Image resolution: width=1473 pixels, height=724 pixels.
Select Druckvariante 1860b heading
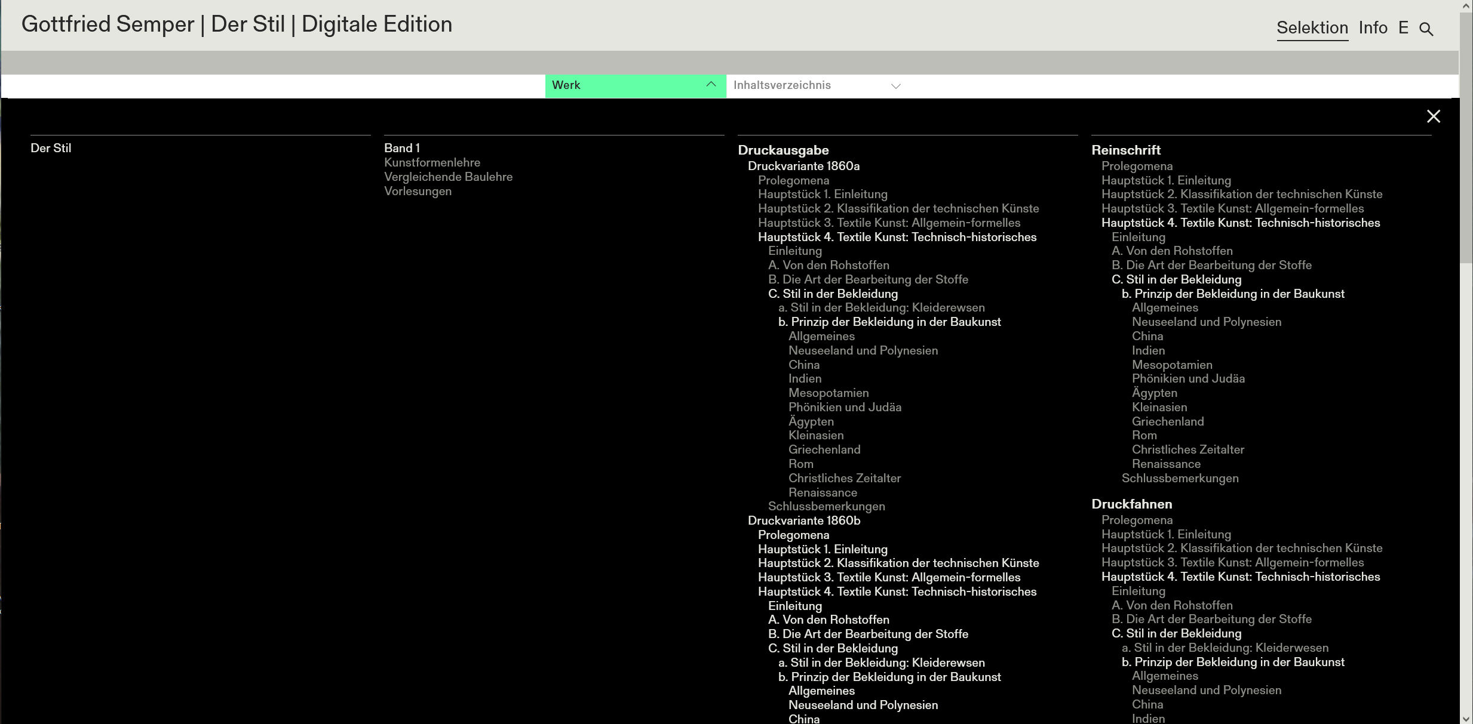tap(804, 520)
